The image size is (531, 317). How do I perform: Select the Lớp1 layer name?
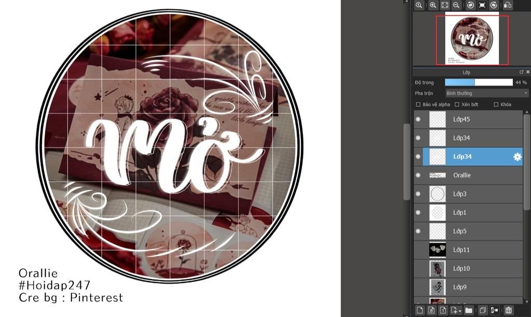tap(459, 212)
